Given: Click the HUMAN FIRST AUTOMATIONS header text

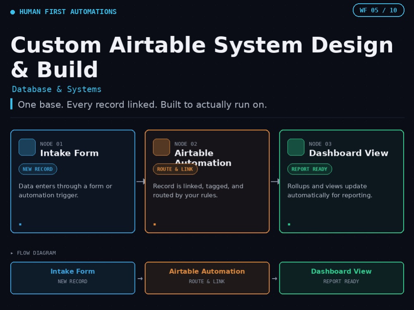Looking at the screenshot, I should 68,12.
